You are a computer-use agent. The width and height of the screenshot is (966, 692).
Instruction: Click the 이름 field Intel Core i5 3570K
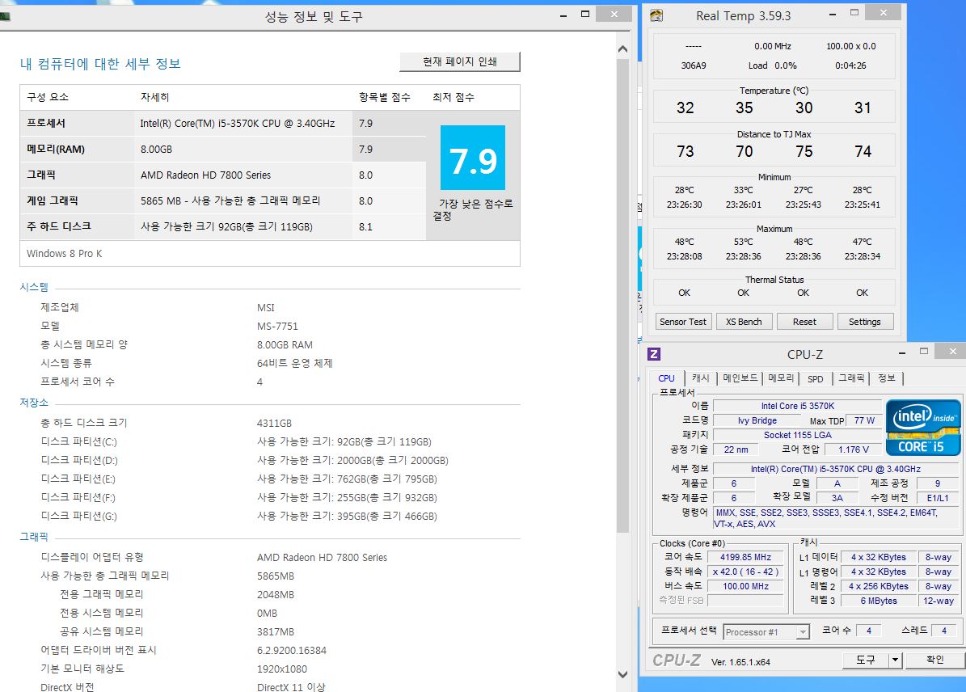797,406
